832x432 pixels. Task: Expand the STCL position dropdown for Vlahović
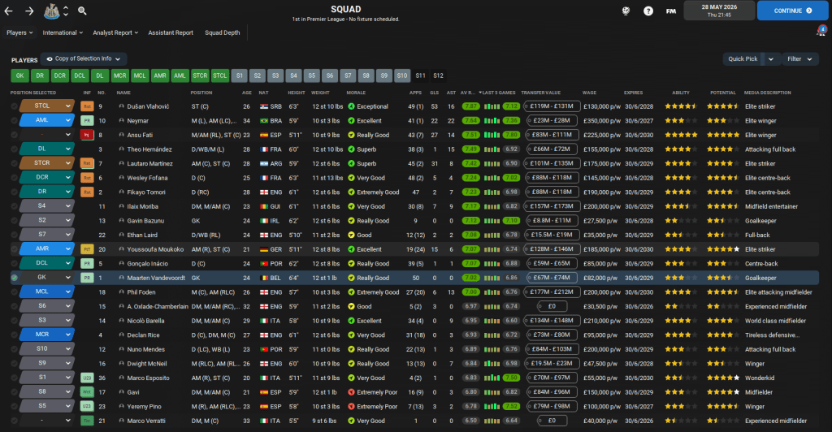coord(68,106)
